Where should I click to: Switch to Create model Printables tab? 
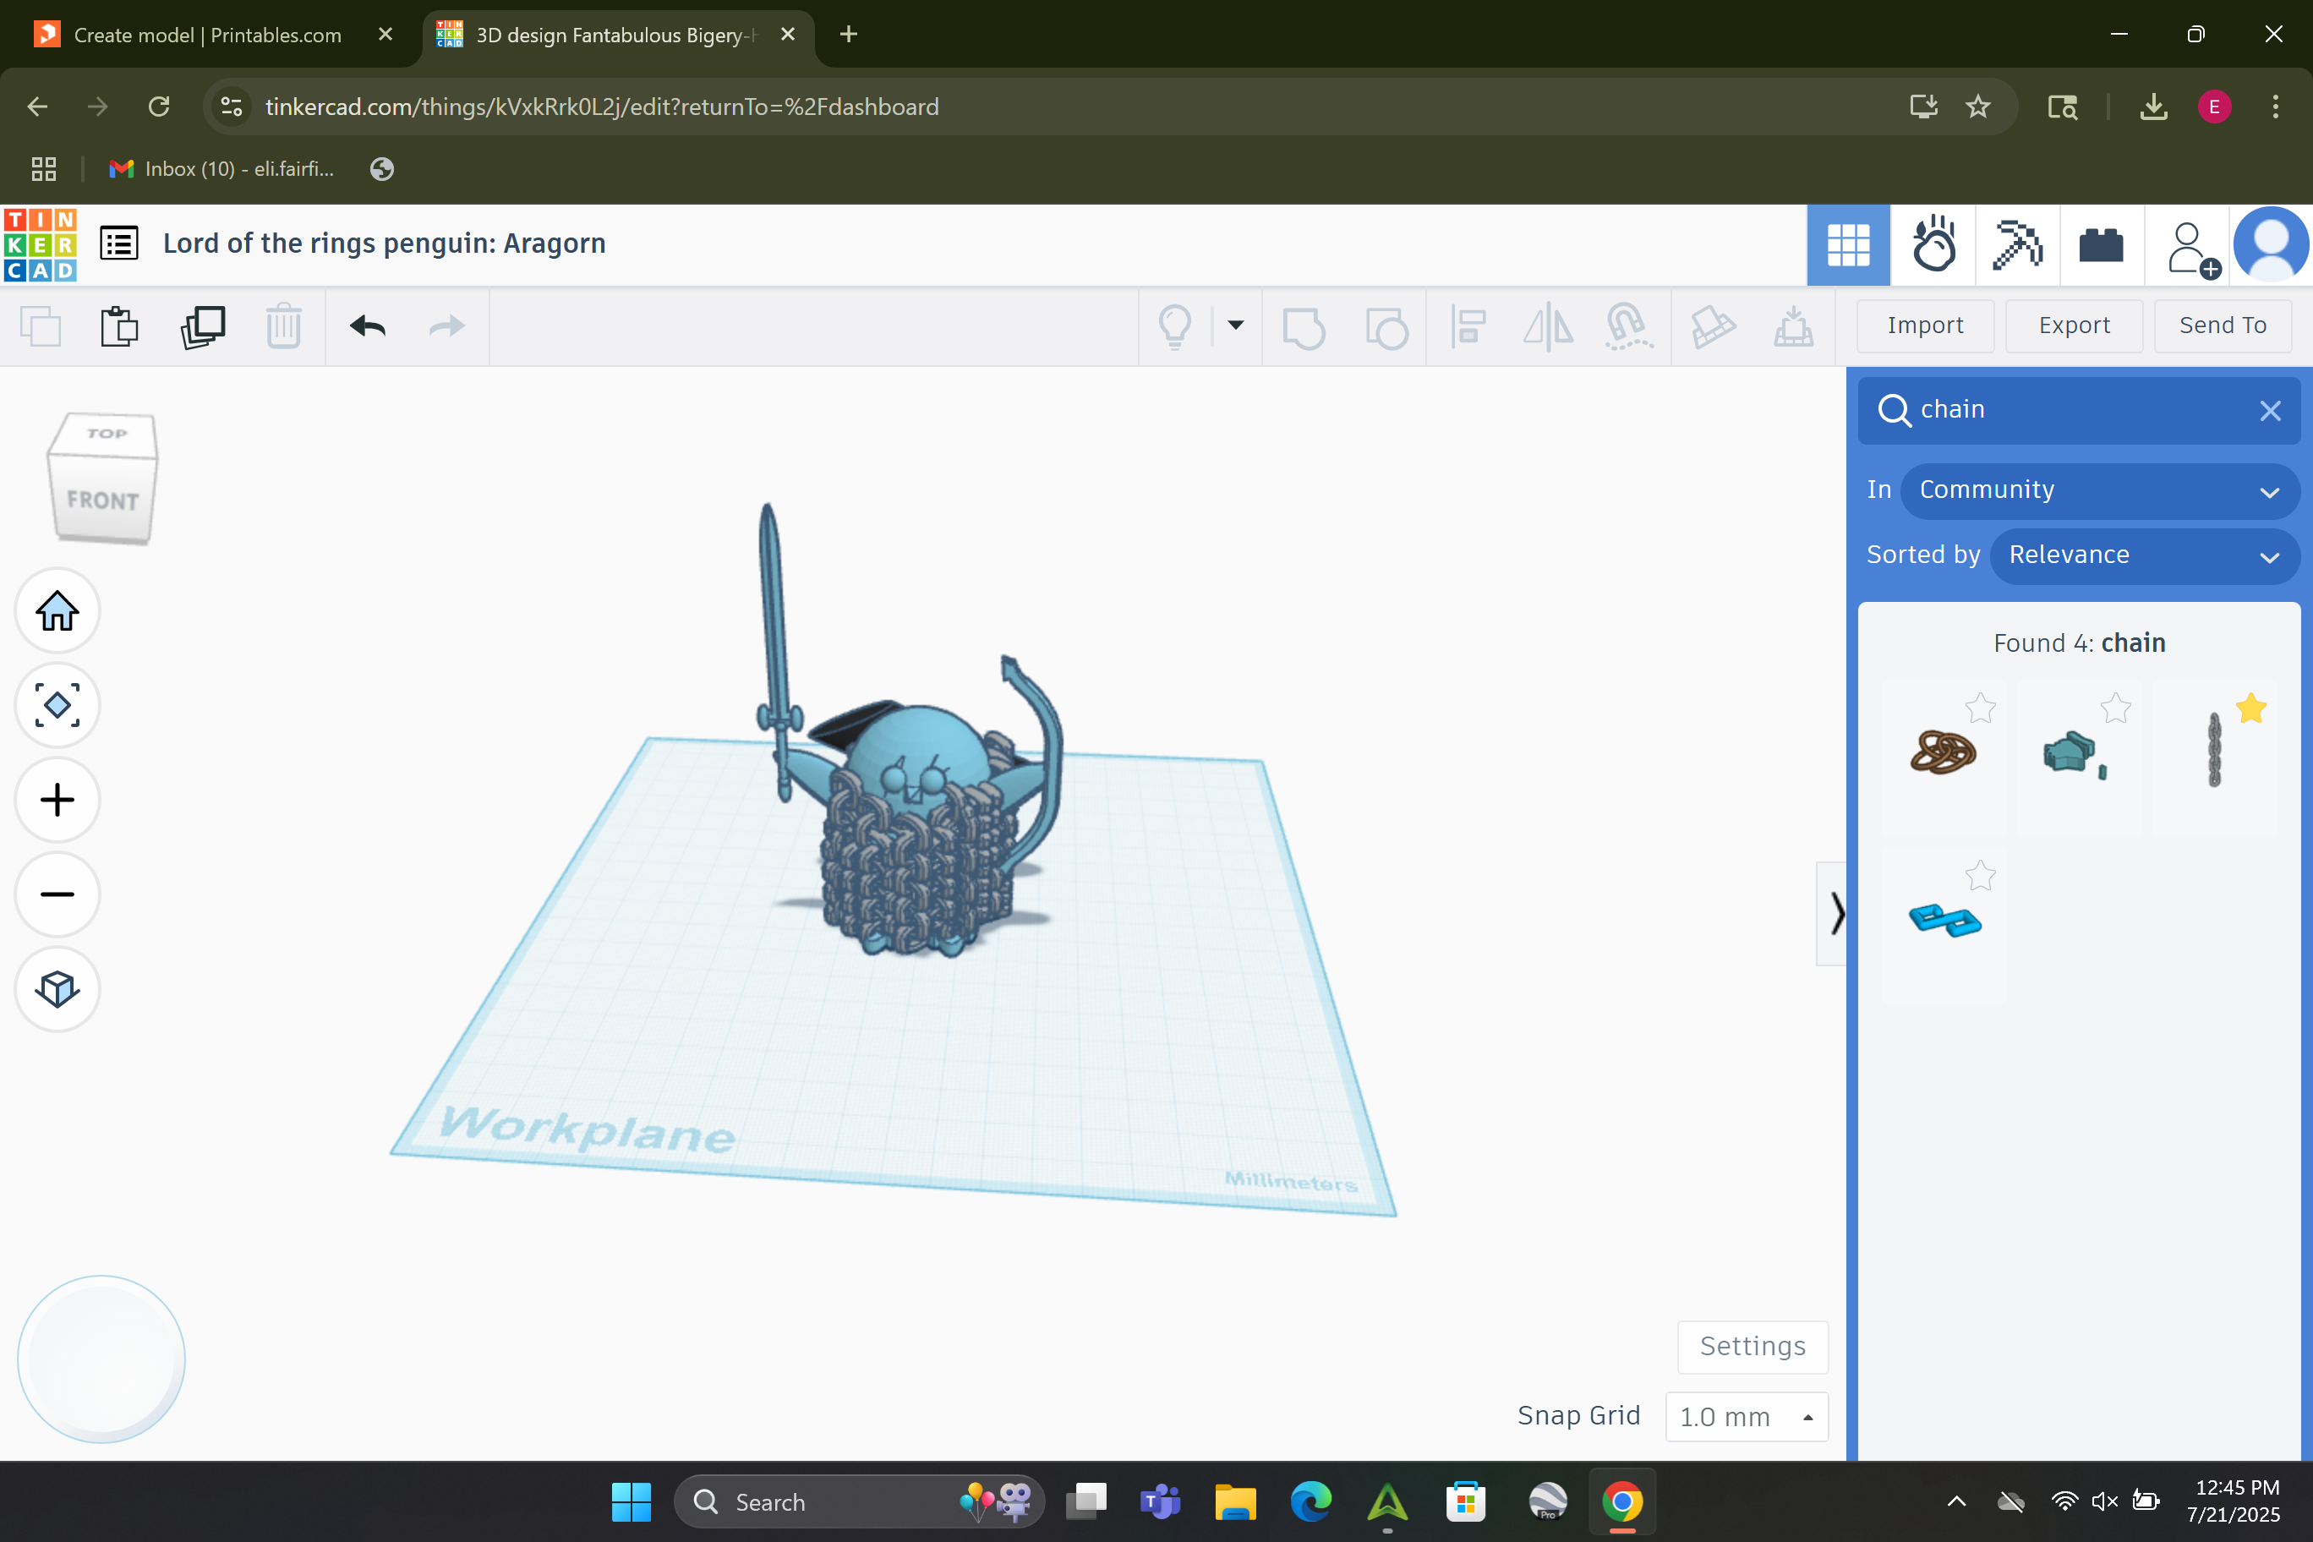209,36
